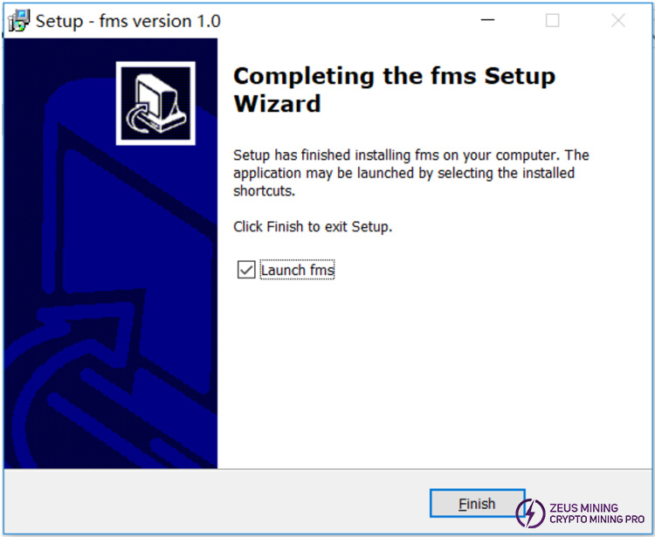The width and height of the screenshot is (655, 537).
Task: Click the grey footer bar left of Finish
Action: click(x=217, y=501)
